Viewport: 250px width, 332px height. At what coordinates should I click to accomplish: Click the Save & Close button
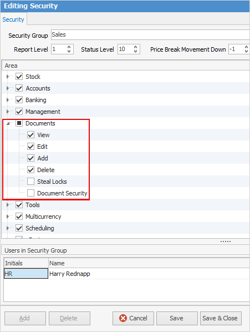(x=221, y=318)
